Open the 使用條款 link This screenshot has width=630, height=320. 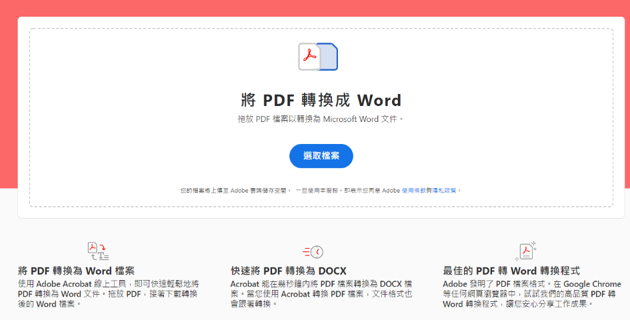414,191
